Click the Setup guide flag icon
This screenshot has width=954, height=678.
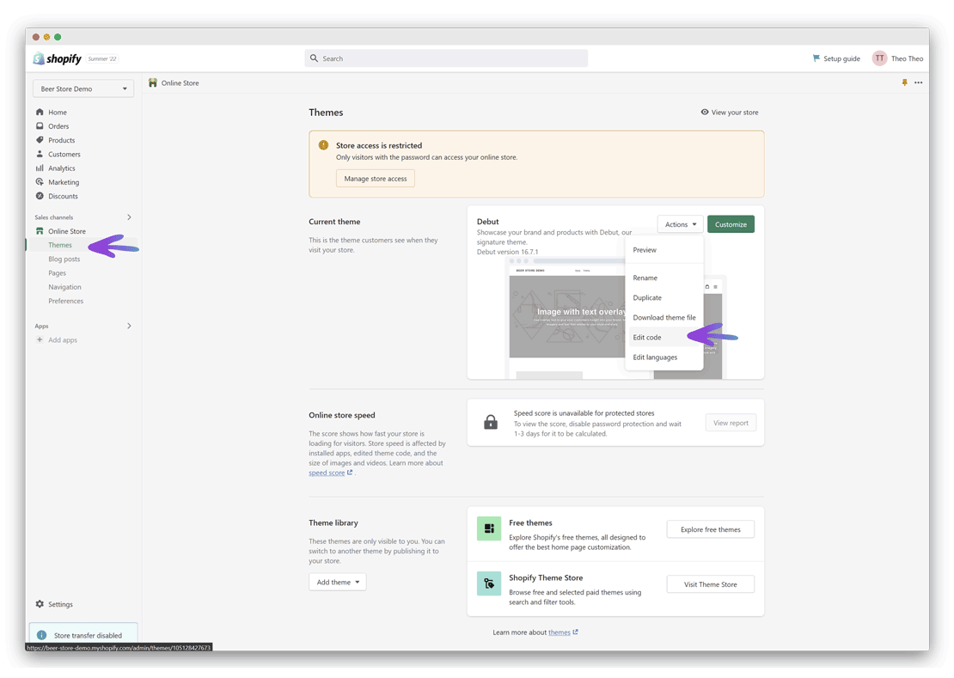816,58
